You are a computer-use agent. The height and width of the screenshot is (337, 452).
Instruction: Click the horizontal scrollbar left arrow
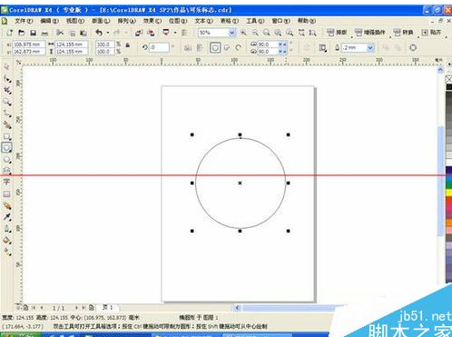click(x=237, y=308)
